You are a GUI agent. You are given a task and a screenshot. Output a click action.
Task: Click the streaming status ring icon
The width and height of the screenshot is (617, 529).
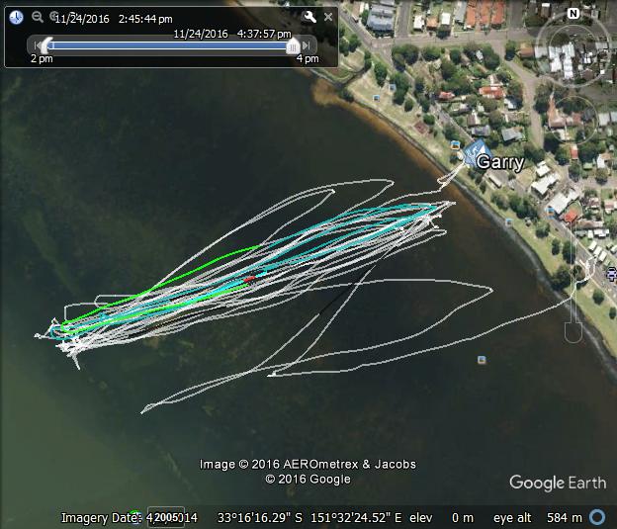pyautogui.click(x=597, y=517)
